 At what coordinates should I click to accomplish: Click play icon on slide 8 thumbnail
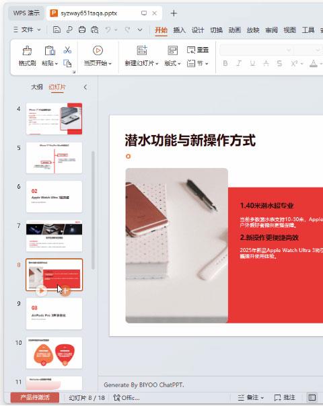coord(41,290)
